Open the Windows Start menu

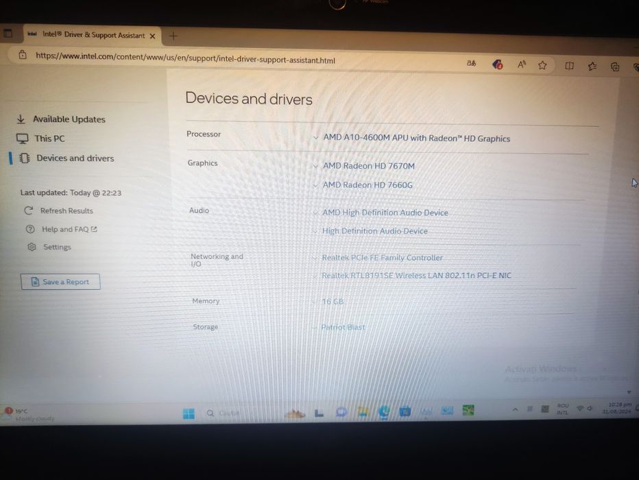189,413
